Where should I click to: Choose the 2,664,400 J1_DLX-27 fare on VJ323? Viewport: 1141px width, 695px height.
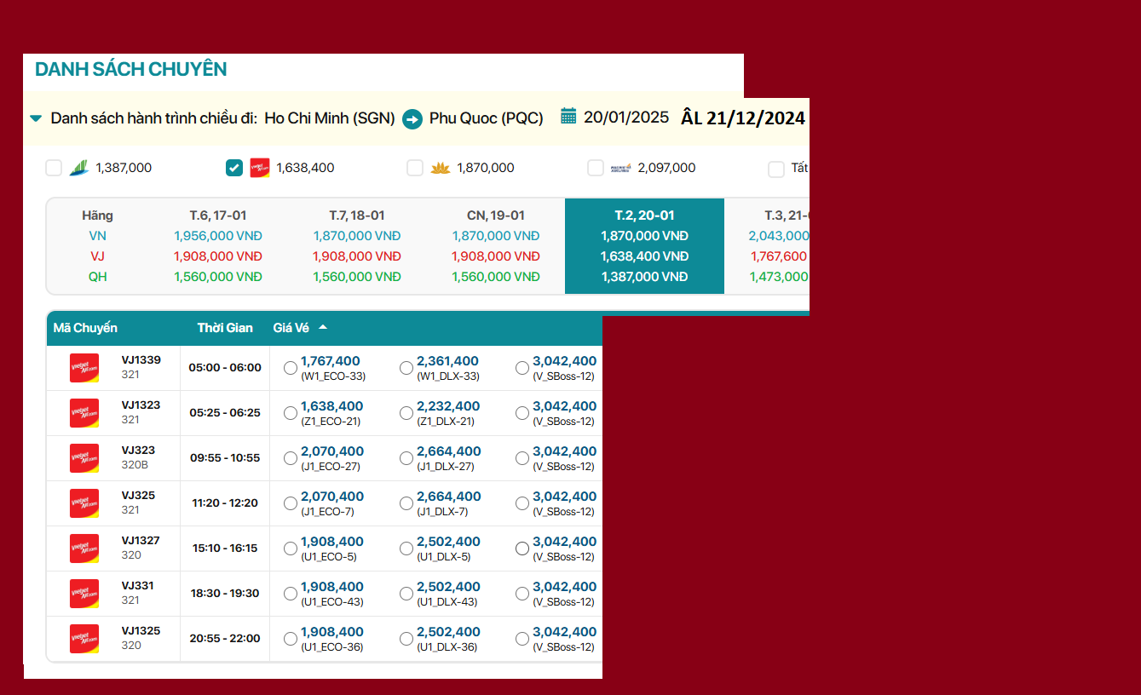click(x=406, y=458)
